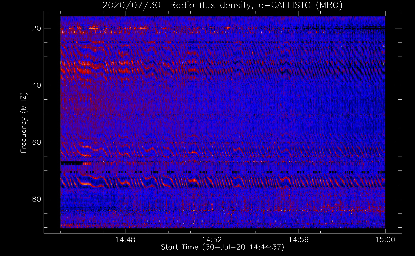Click the 20 MHz frequency tick label
The height and width of the screenshot is (256, 415).
pos(37,28)
